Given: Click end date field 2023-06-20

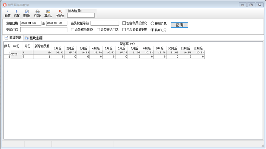Looking at the screenshot, I should (57, 23).
